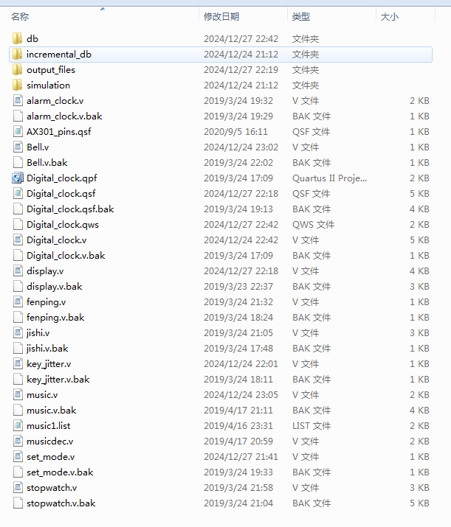Image resolution: width=451 pixels, height=527 pixels.
Task: Click the stopwatch.v.bak file icon
Action: coord(18,503)
